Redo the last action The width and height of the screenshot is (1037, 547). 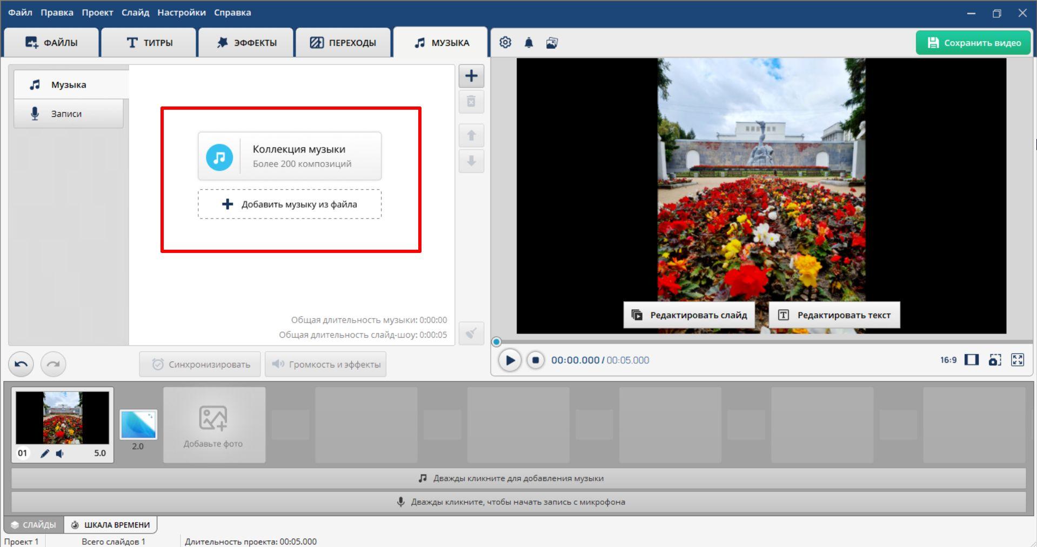53,364
